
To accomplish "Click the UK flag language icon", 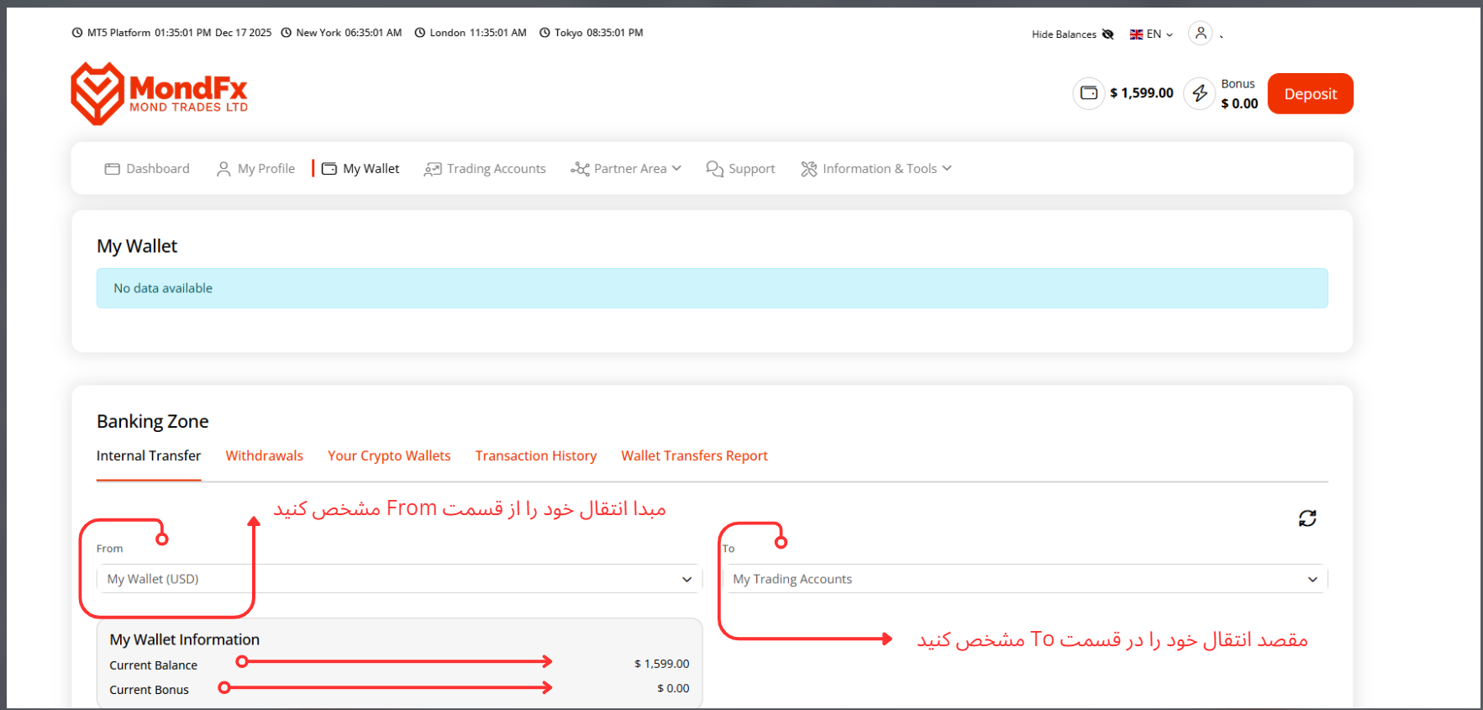I will (x=1136, y=34).
